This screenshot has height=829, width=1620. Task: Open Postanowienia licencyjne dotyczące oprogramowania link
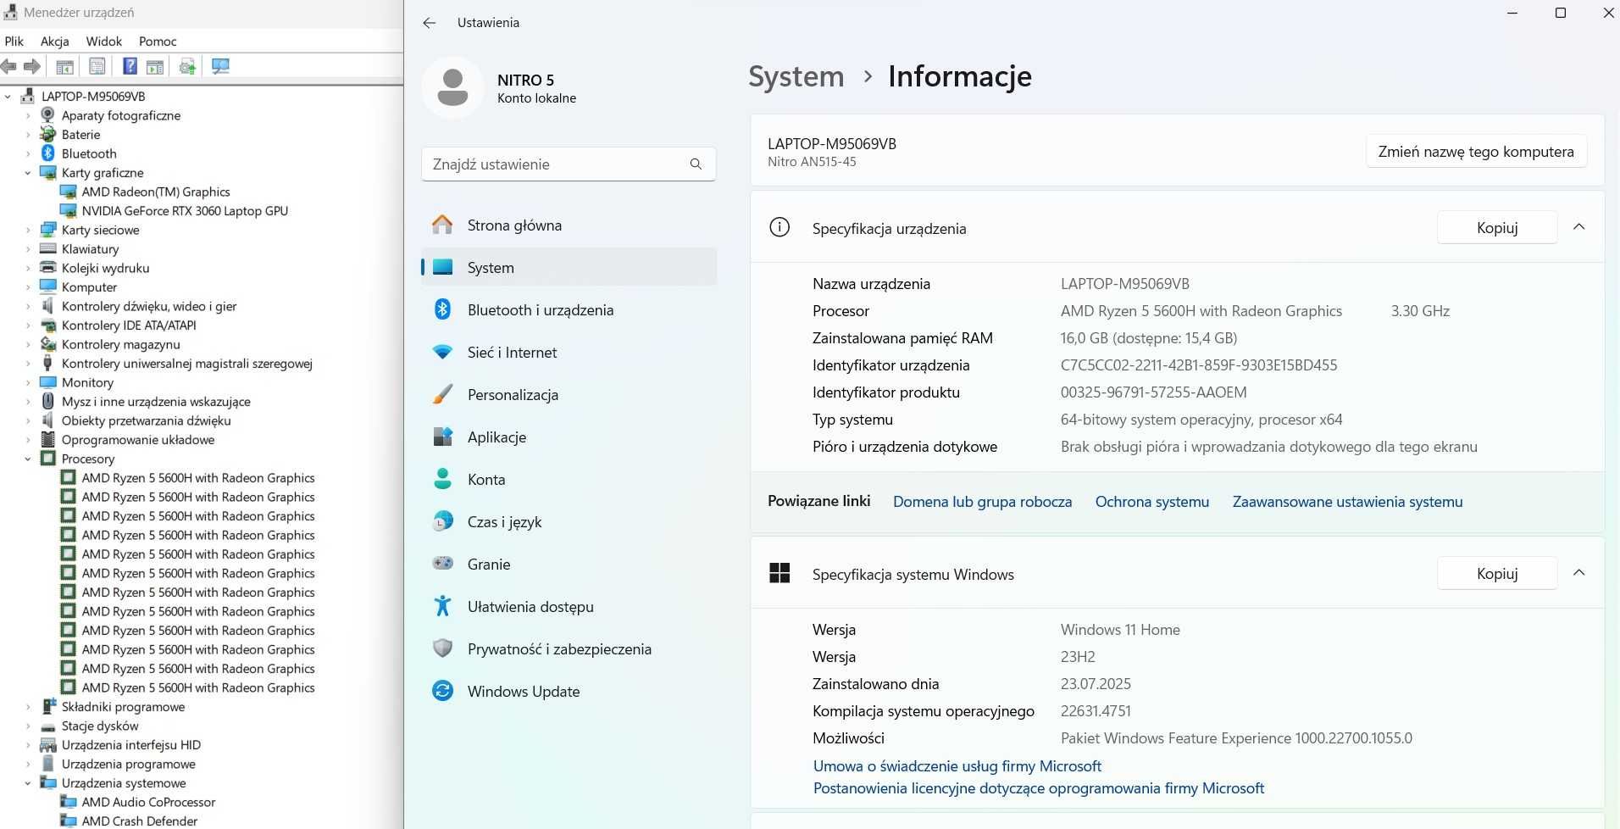pyautogui.click(x=1039, y=788)
